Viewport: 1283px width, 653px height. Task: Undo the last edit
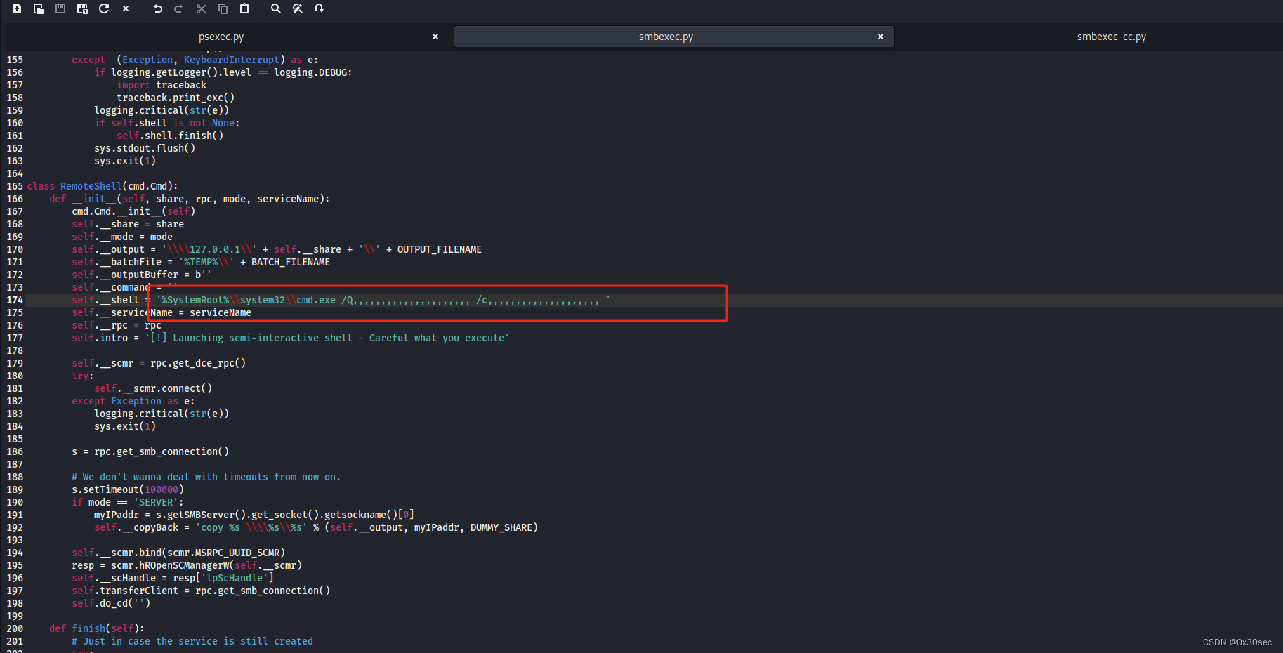pos(157,8)
